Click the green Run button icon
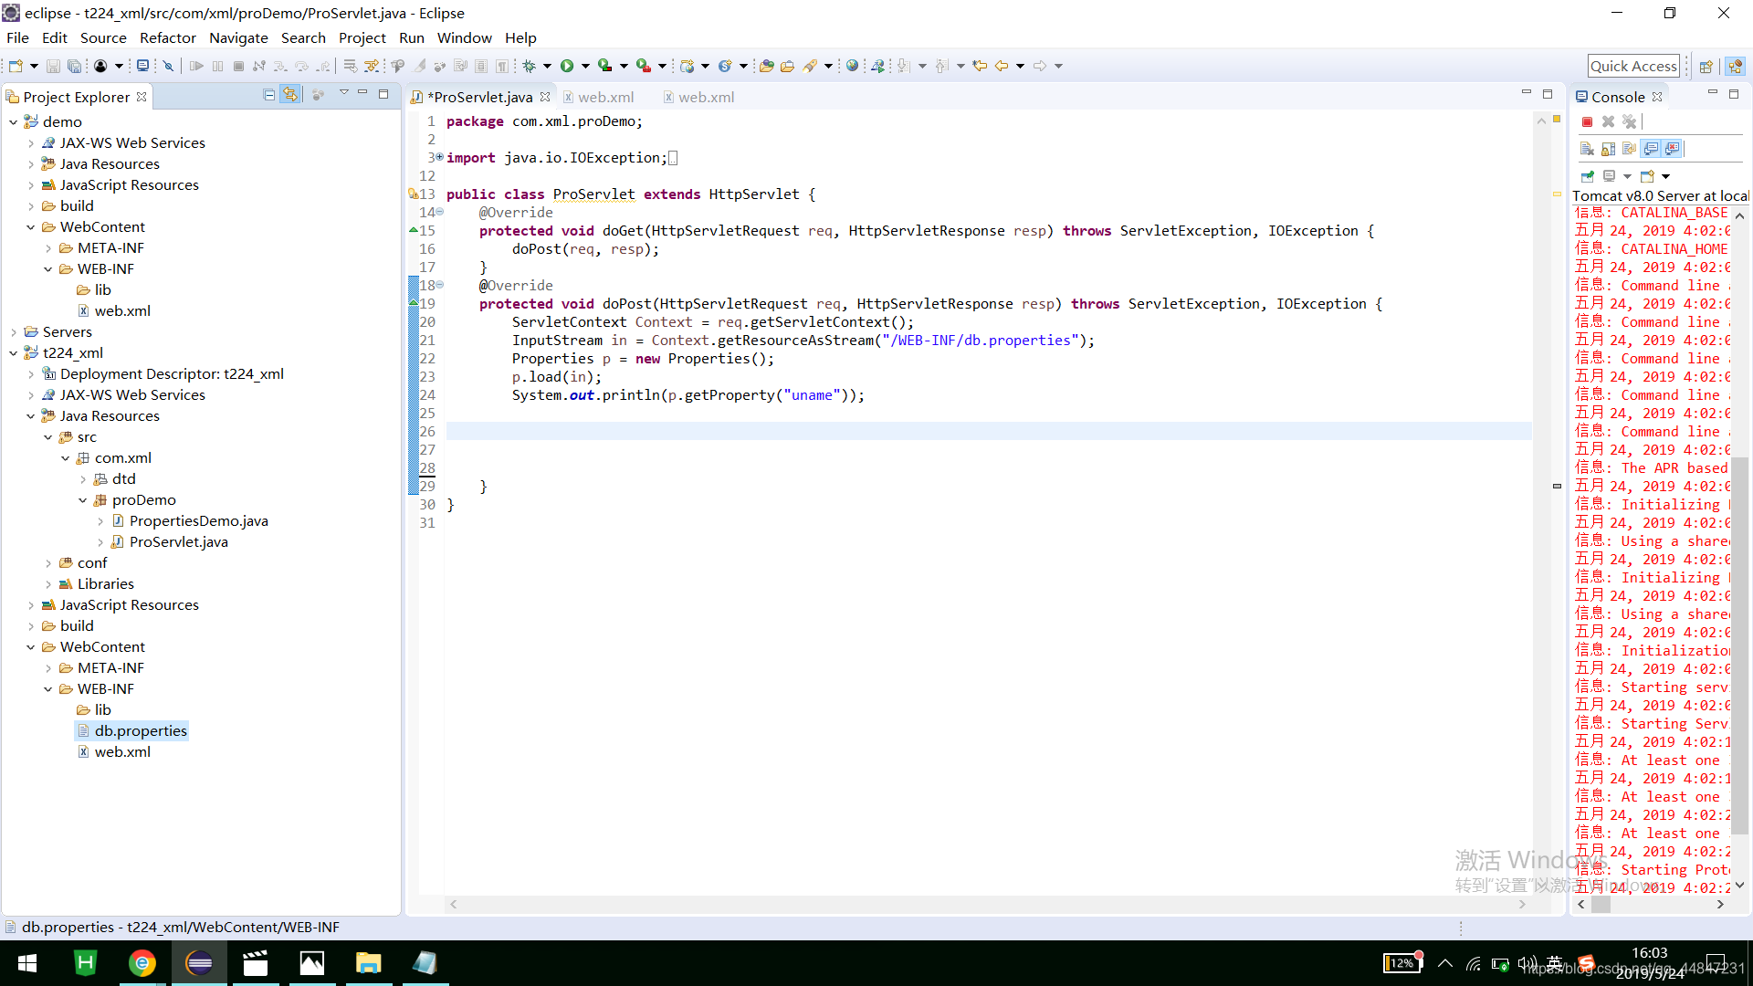The width and height of the screenshot is (1753, 986). click(x=567, y=66)
